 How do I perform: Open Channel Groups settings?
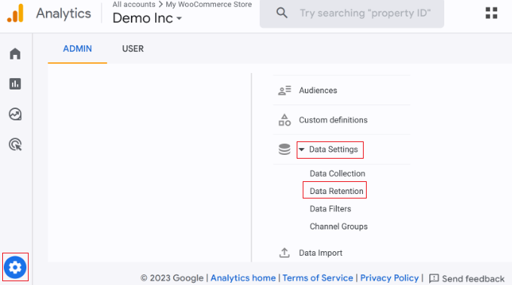pos(339,226)
